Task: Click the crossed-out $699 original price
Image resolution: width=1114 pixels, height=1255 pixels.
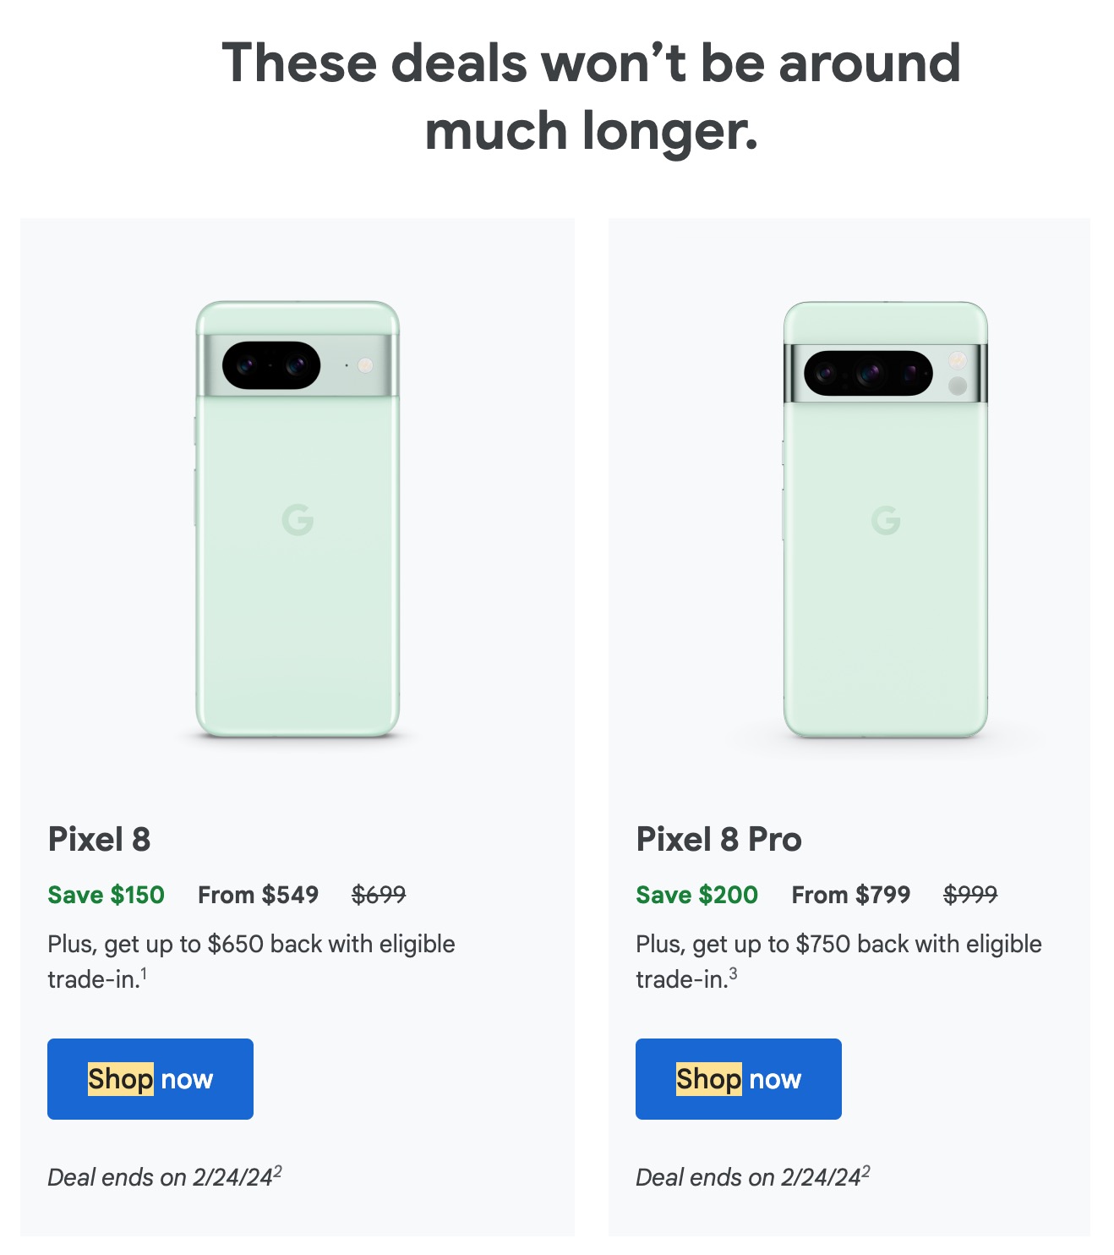Action: click(x=380, y=895)
